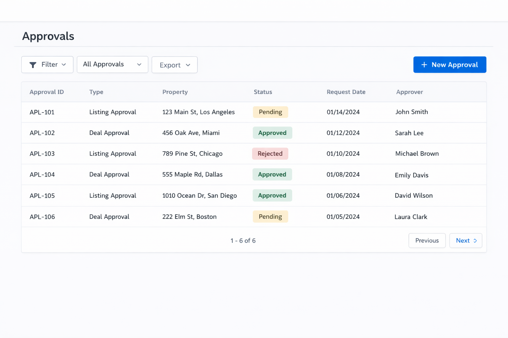Open the Filter dropdown
This screenshot has height=338, width=508.
[47, 65]
